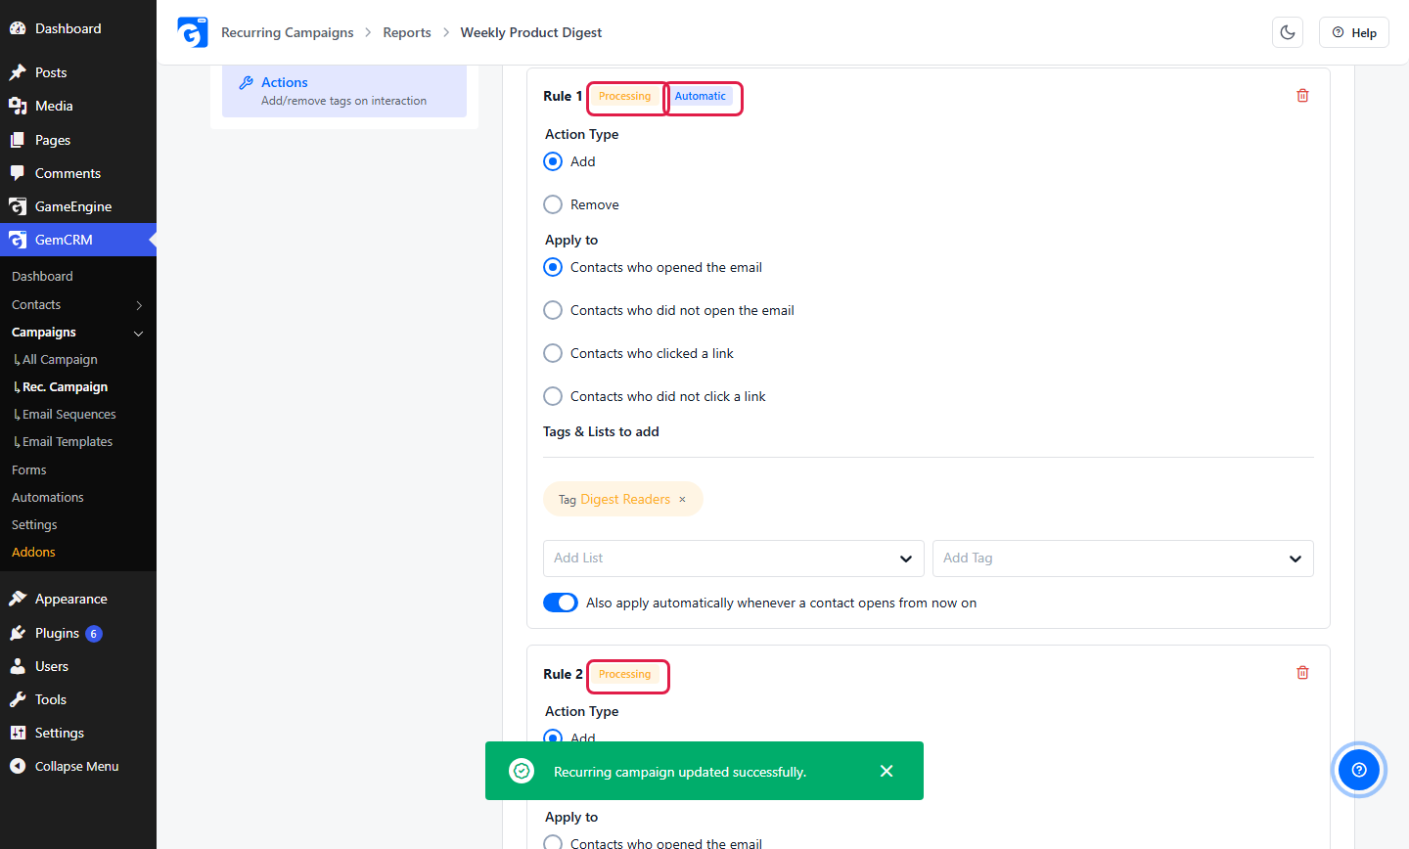Open All Campaign menu item
Screen dimensions: 1409x849
(60, 360)
